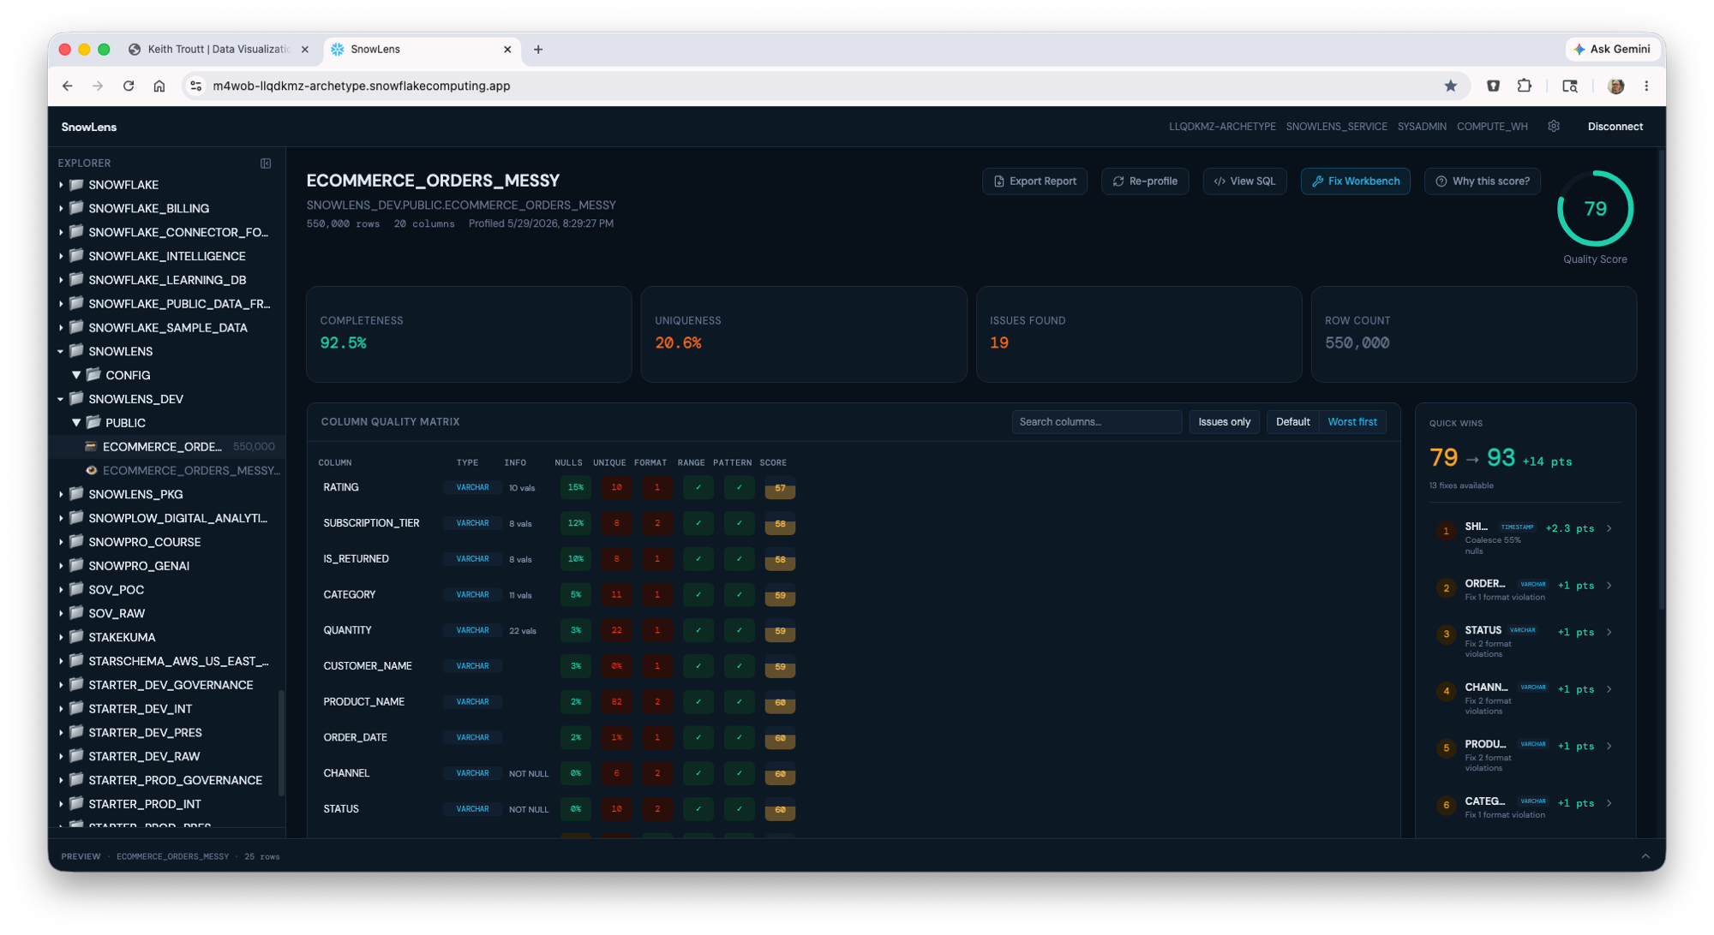The image size is (1714, 935).
Task: View site information icon in address bar
Action: [196, 86]
